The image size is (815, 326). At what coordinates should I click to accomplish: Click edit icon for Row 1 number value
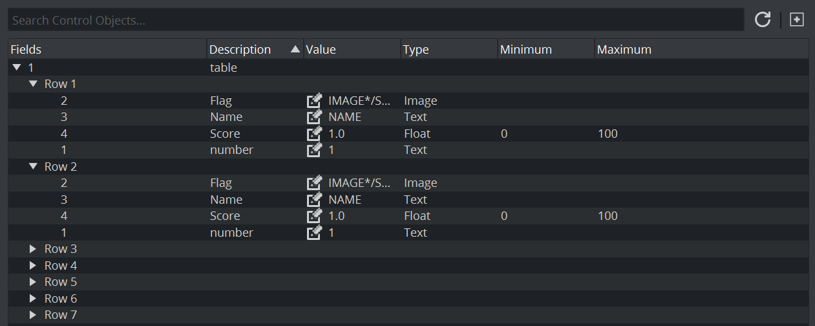314,150
